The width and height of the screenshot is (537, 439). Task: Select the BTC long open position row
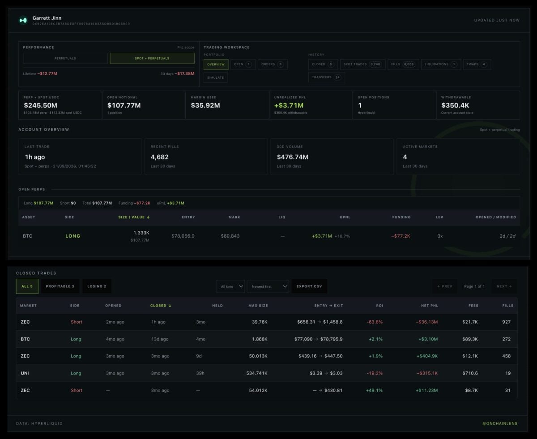pyautogui.click(x=269, y=236)
